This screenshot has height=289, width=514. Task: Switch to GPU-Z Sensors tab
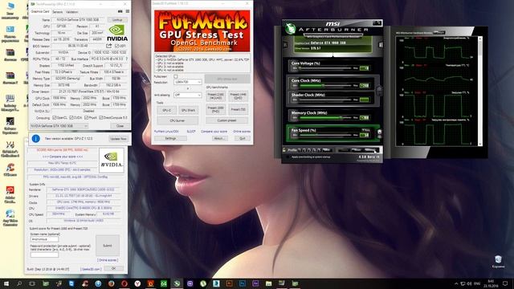[57, 12]
